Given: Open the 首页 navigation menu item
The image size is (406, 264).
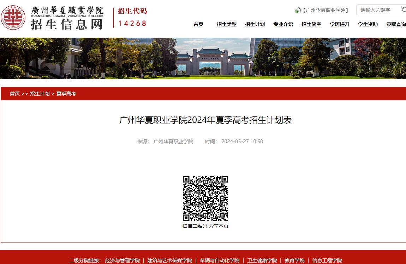Looking at the screenshot, I should tap(199, 24).
